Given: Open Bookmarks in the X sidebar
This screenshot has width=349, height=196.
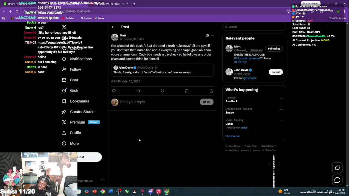Looking at the screenshot, I should click(x=76, y=101).
